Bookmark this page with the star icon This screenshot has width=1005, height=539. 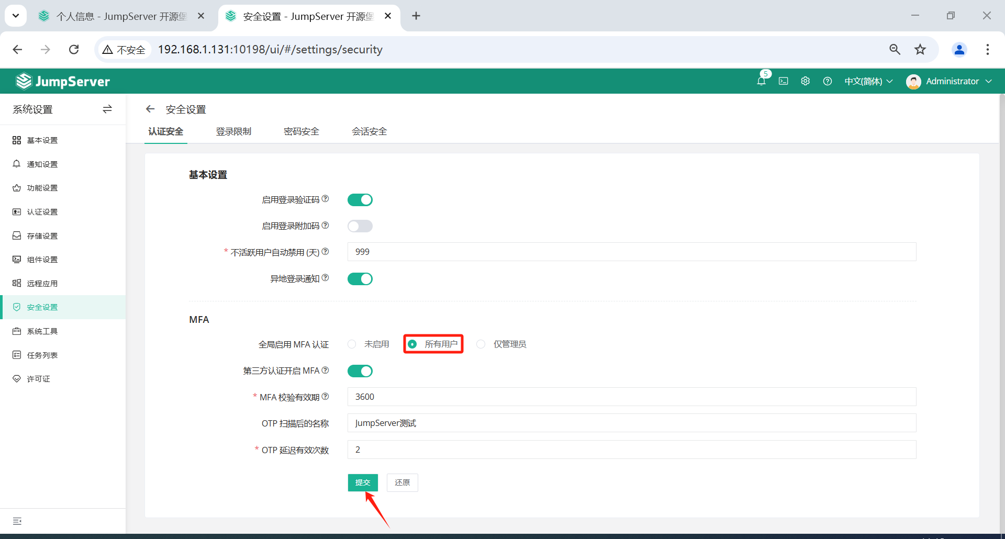pos(920,49)
